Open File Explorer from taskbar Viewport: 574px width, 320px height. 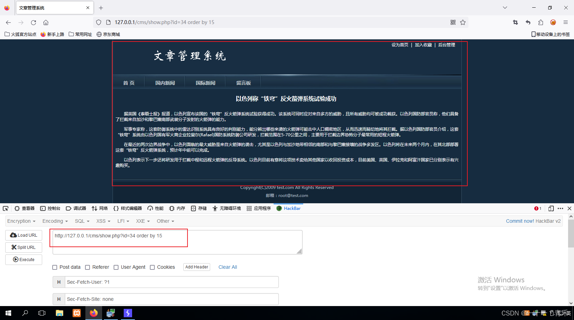pyautogui.click(x=60, y=313)
